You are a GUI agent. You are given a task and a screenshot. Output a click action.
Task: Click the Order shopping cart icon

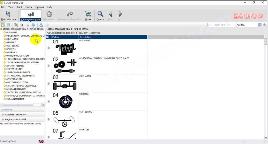[88, 16]
